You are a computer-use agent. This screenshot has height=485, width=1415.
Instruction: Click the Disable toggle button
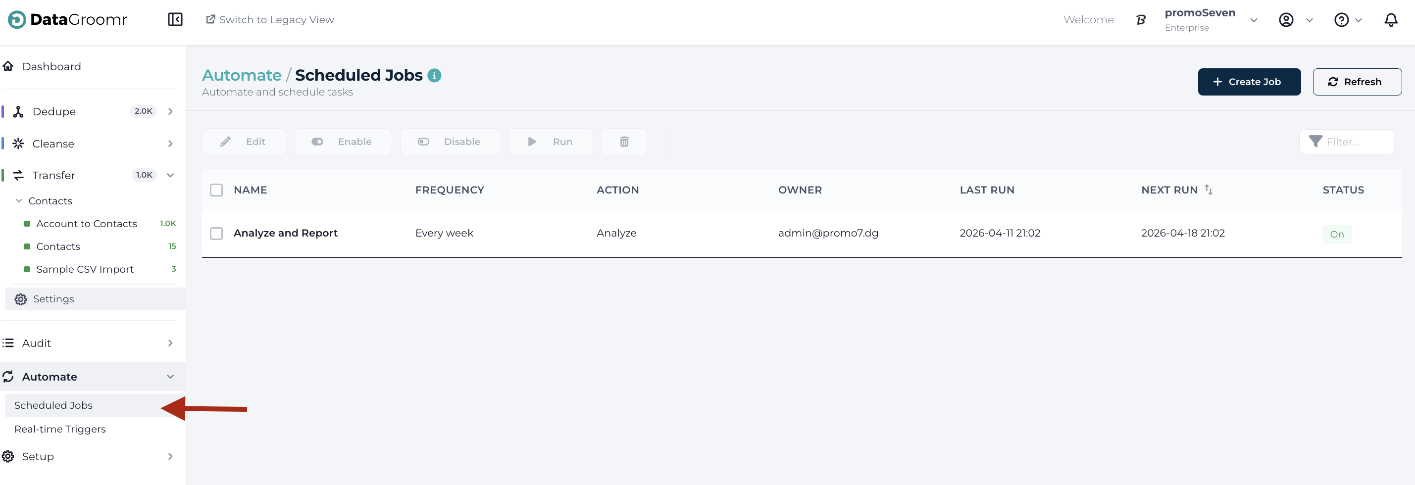click(x=450, y=142)
